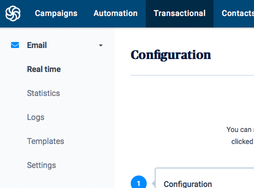The height and width of the screenshot is (188, 254).
Task: Browse transactional Templates
Action: [45, 141]
